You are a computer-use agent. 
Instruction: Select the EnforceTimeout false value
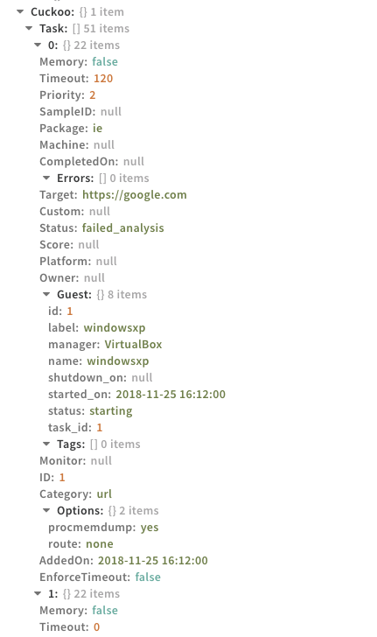[148, 577]
